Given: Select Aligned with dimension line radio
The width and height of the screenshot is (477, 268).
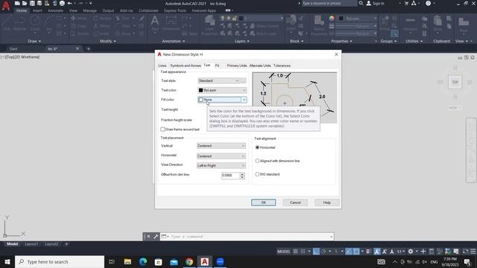Looking at the screenshot, I should tap(257, 161).
